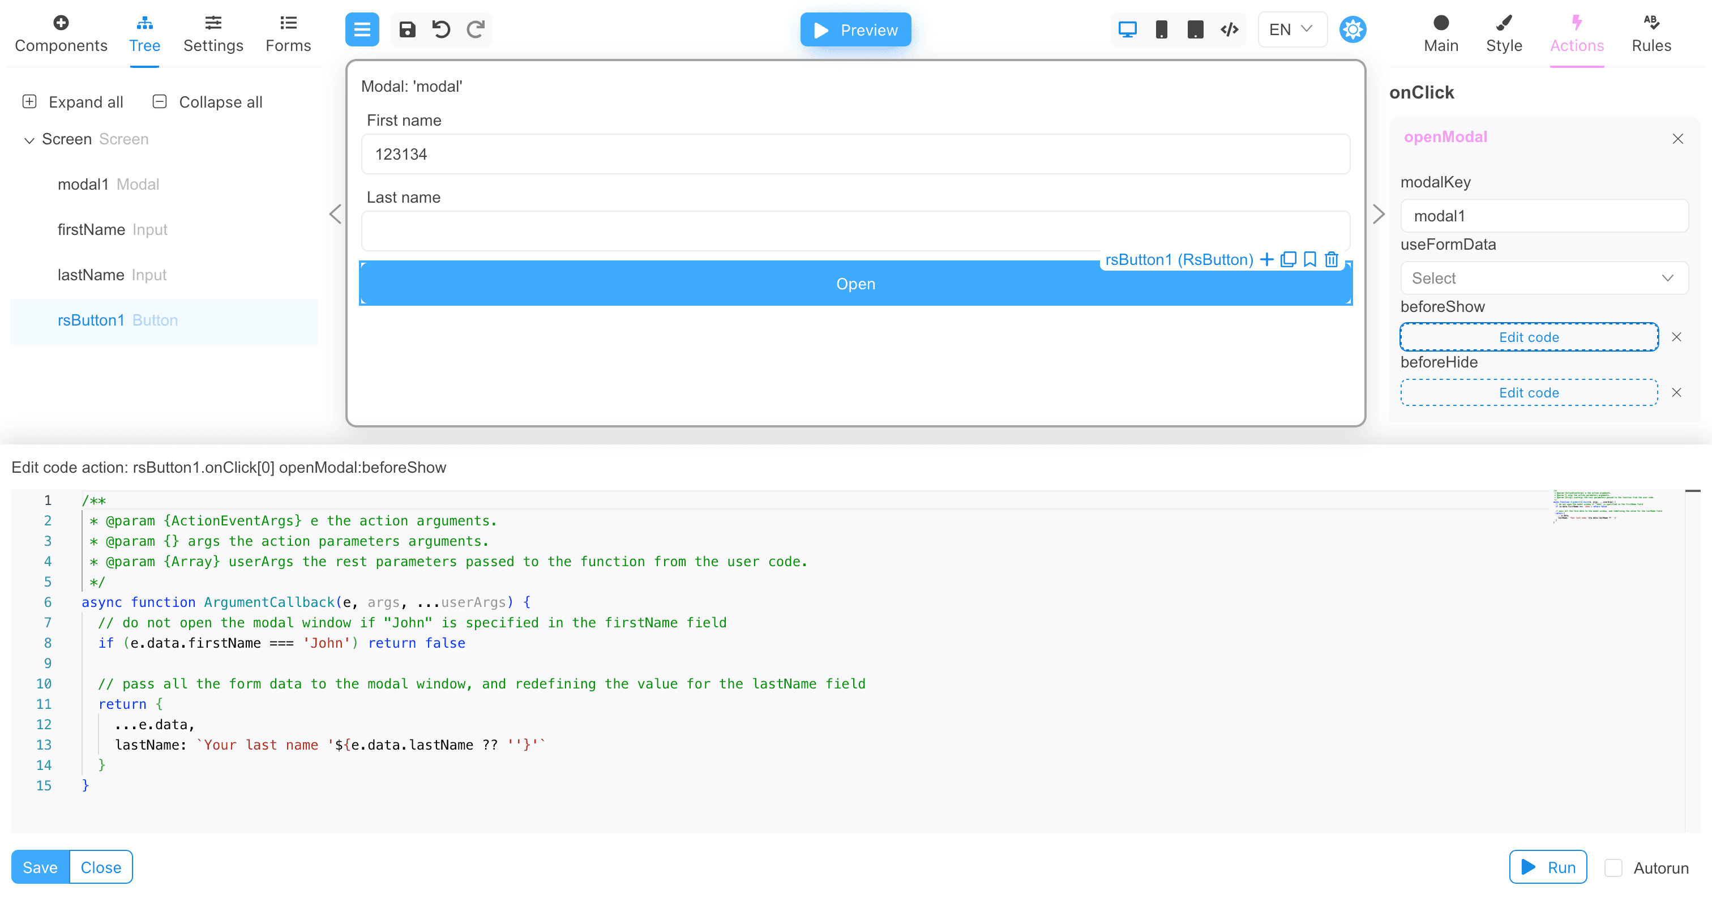
Task: Undo the last change
Action: (440, 29)
